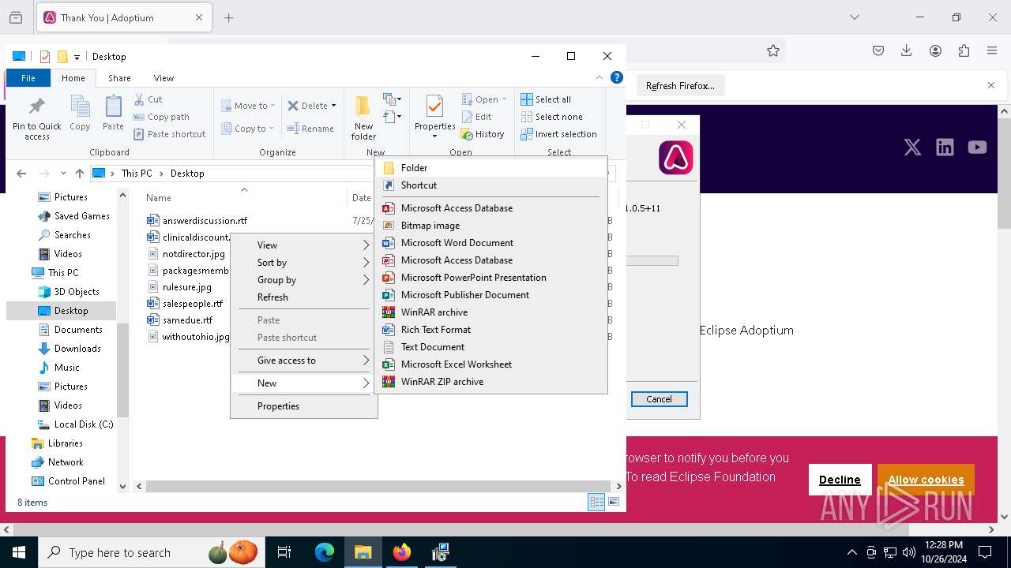The width and height of the screenshot is (1011, 568).
Task: Click Copy path in Clipboard group
Action: tap(161, 117)
